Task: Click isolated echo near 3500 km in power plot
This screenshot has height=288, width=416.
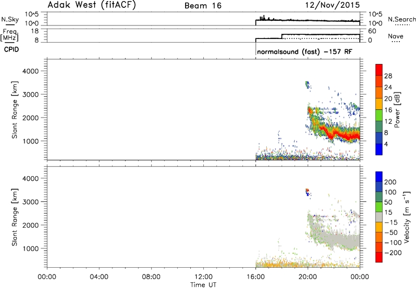Action: pyautogui.click(x=307, y=85)
